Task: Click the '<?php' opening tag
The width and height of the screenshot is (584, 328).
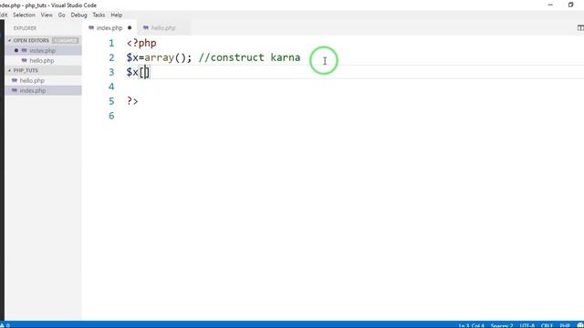Action: pos(141,43)
